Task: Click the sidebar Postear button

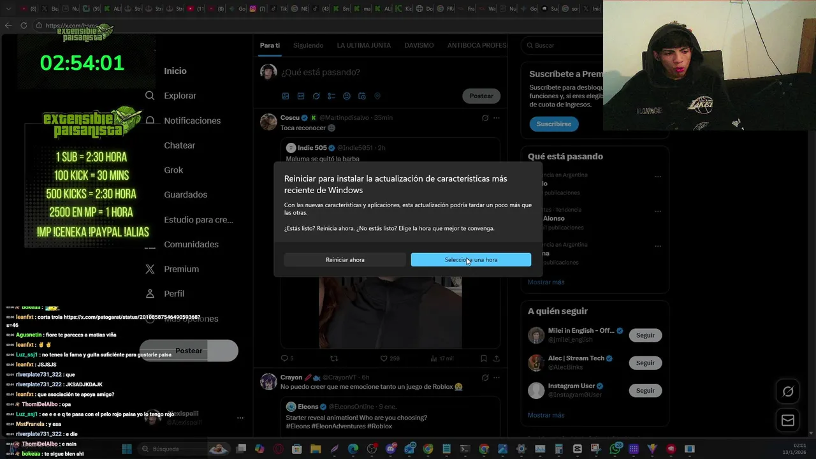Action: point(189,351)
